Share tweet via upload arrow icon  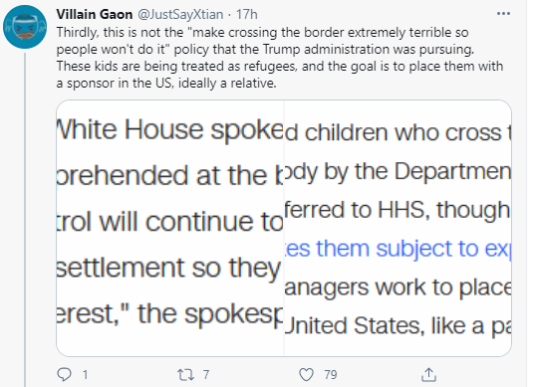(x=428, y=374)
